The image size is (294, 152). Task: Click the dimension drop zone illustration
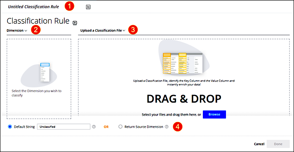[x=39, y=75]
